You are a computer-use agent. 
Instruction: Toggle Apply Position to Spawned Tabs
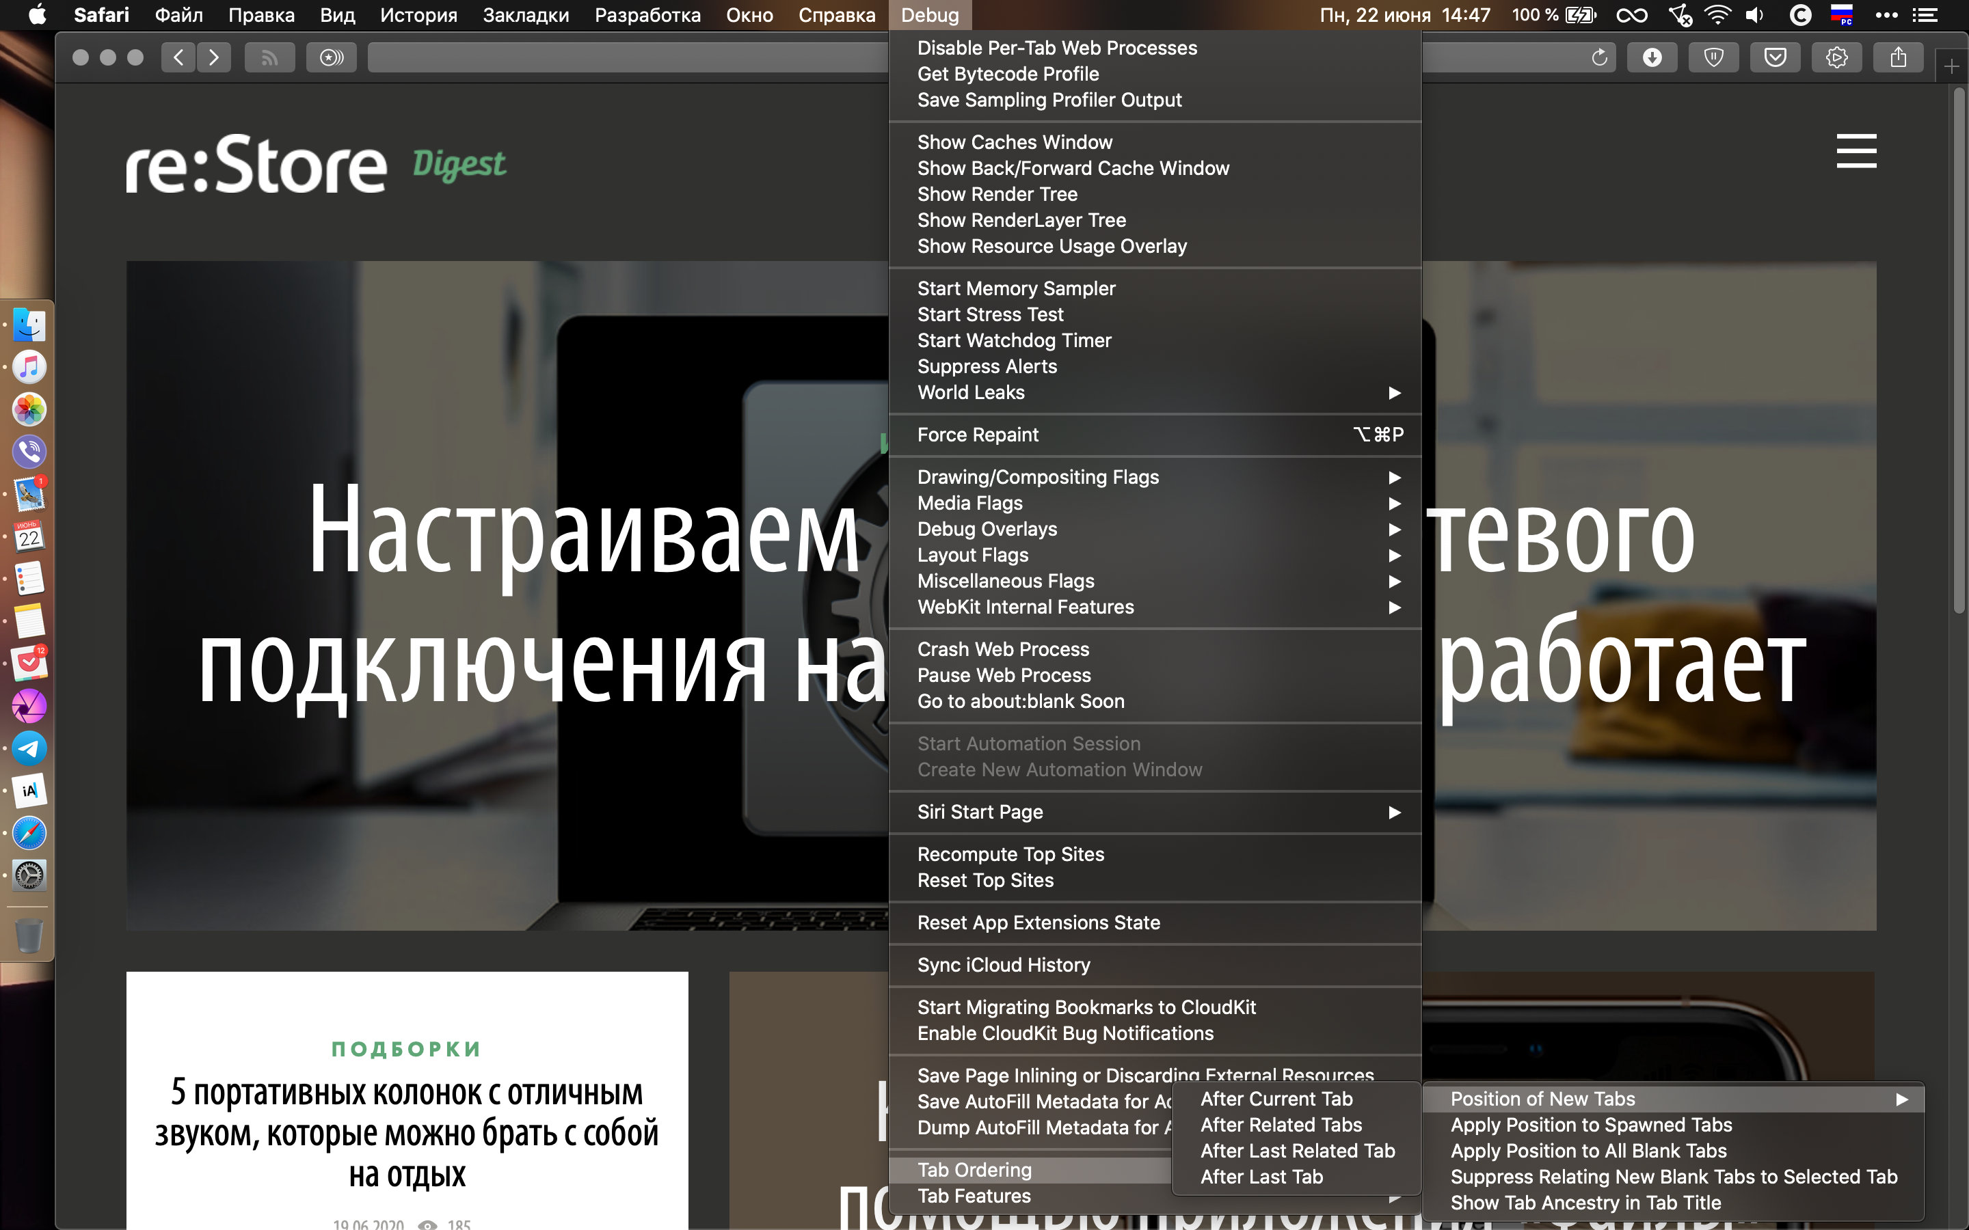[x=1674, y=1125]
